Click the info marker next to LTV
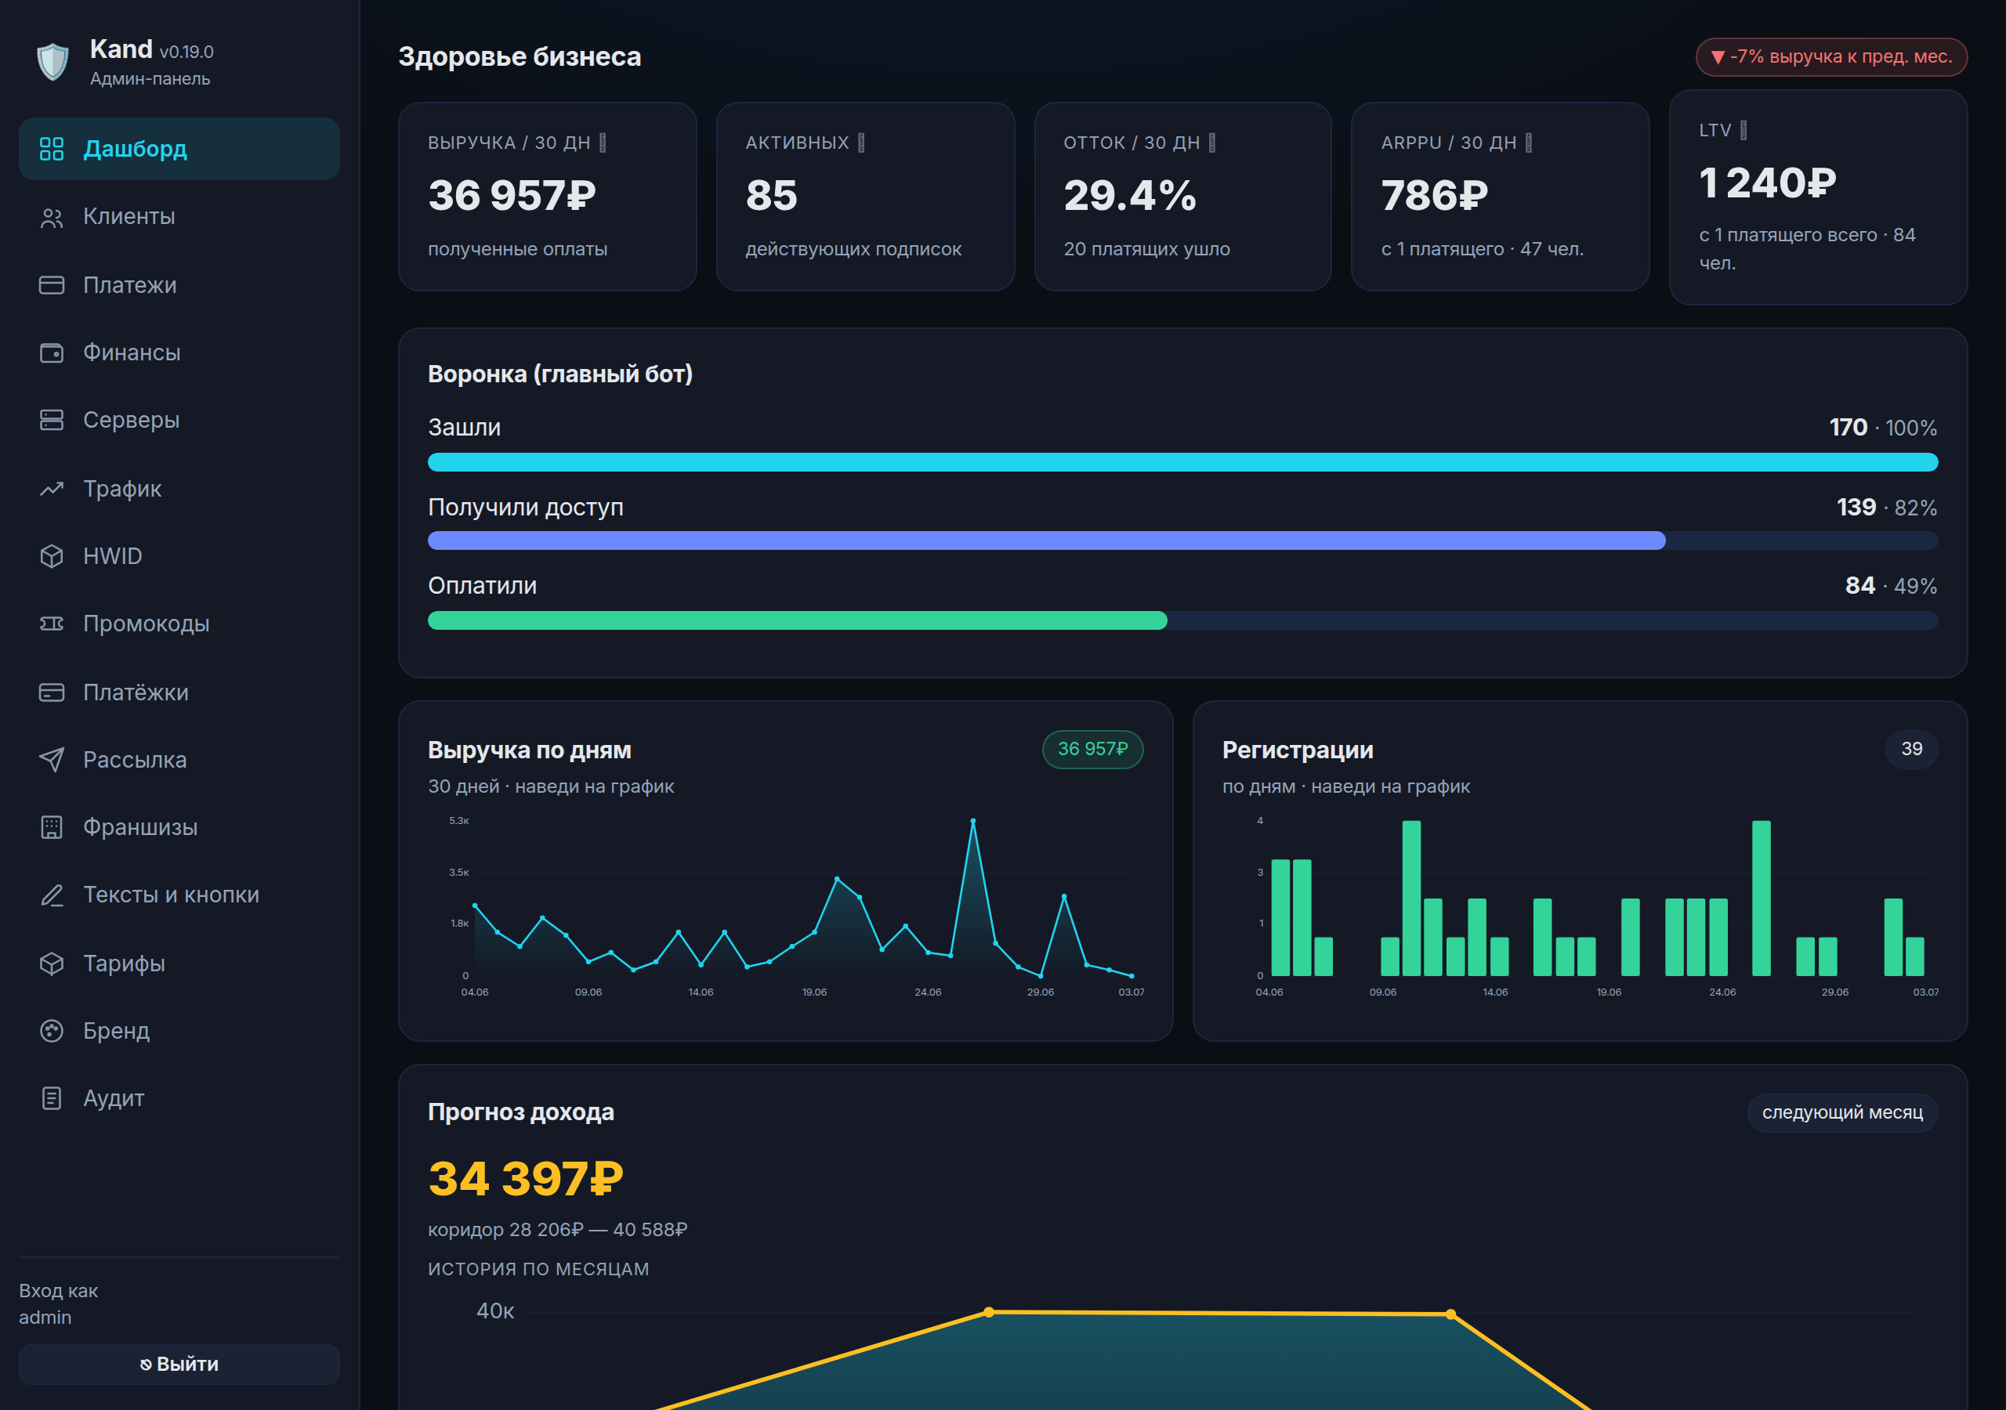The width and height of the screenshot is (2006, 1410). coord(1744,130)
